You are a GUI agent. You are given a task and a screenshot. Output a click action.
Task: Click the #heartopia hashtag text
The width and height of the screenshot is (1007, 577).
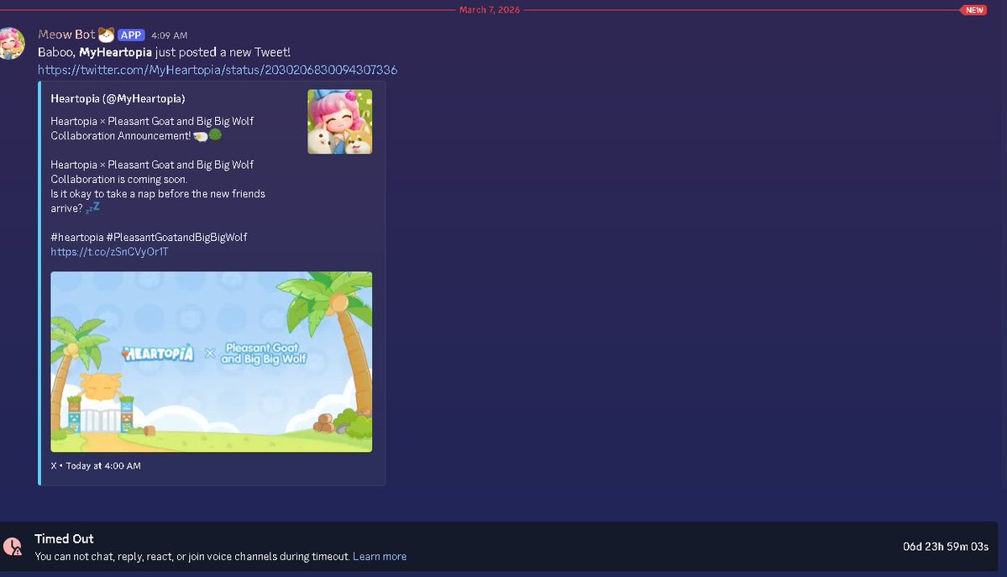pyautogui.click(x=77, y=237)
